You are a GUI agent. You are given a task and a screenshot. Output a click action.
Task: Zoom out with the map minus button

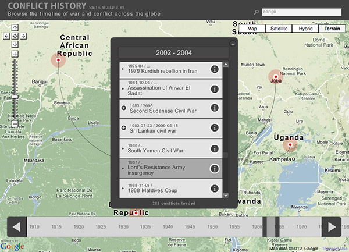15,124
